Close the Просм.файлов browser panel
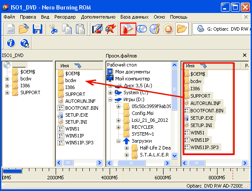Image resolution: width=252 pixels, height=191 pixels. pos(245,55)
